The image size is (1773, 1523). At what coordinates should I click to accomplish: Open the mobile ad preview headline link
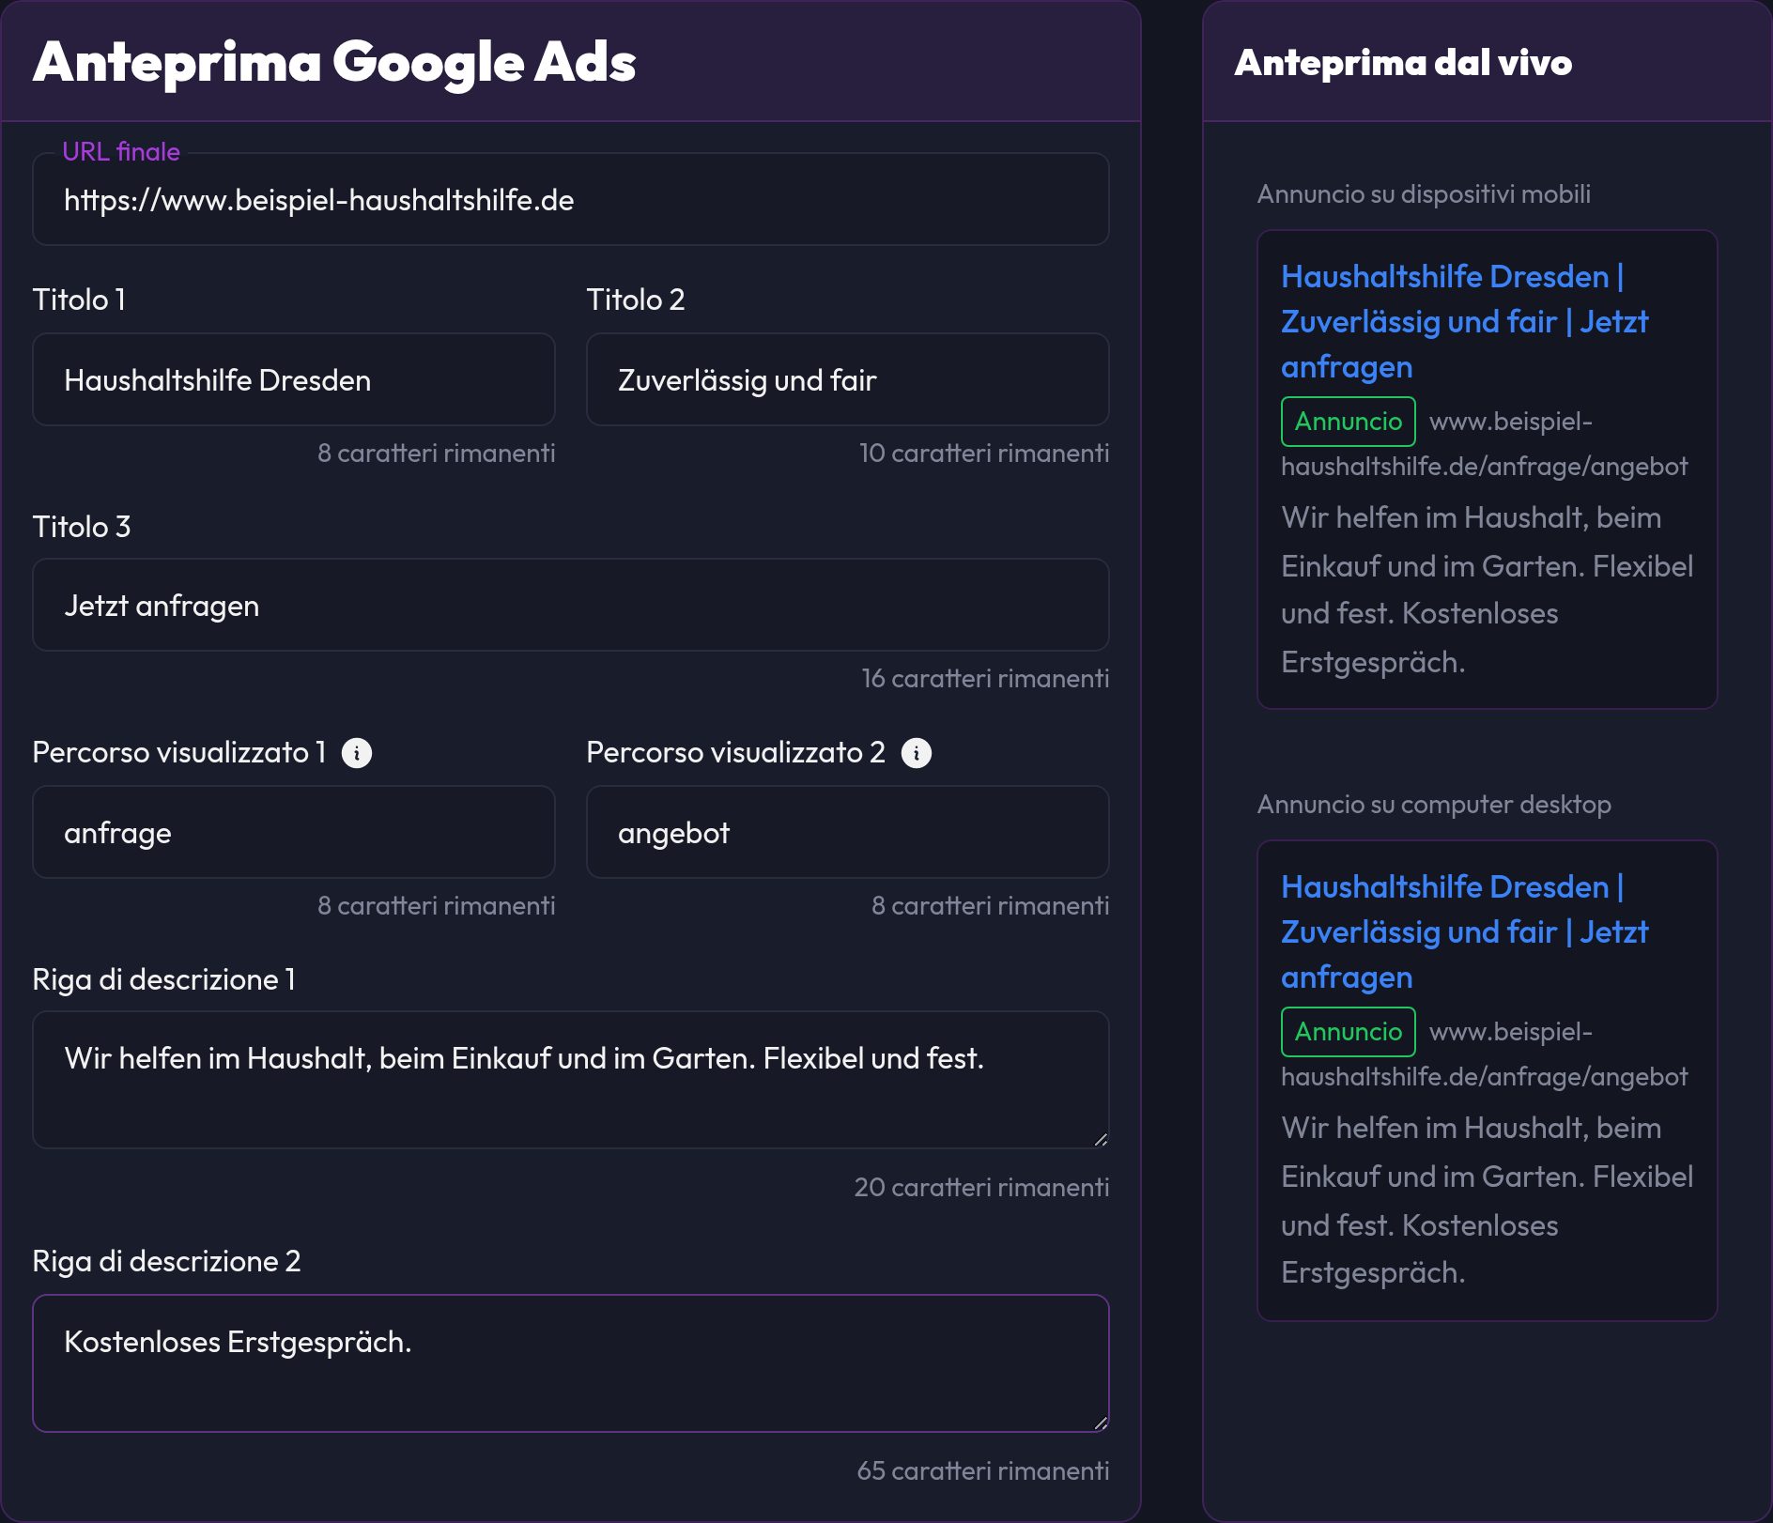(x=1464, y=322)
